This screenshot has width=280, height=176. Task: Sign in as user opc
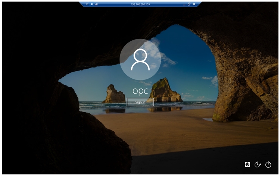click(140, 102)
